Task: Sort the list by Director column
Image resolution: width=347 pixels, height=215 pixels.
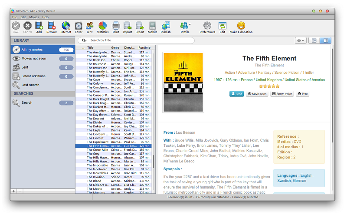Action: [x=130, y=47]
